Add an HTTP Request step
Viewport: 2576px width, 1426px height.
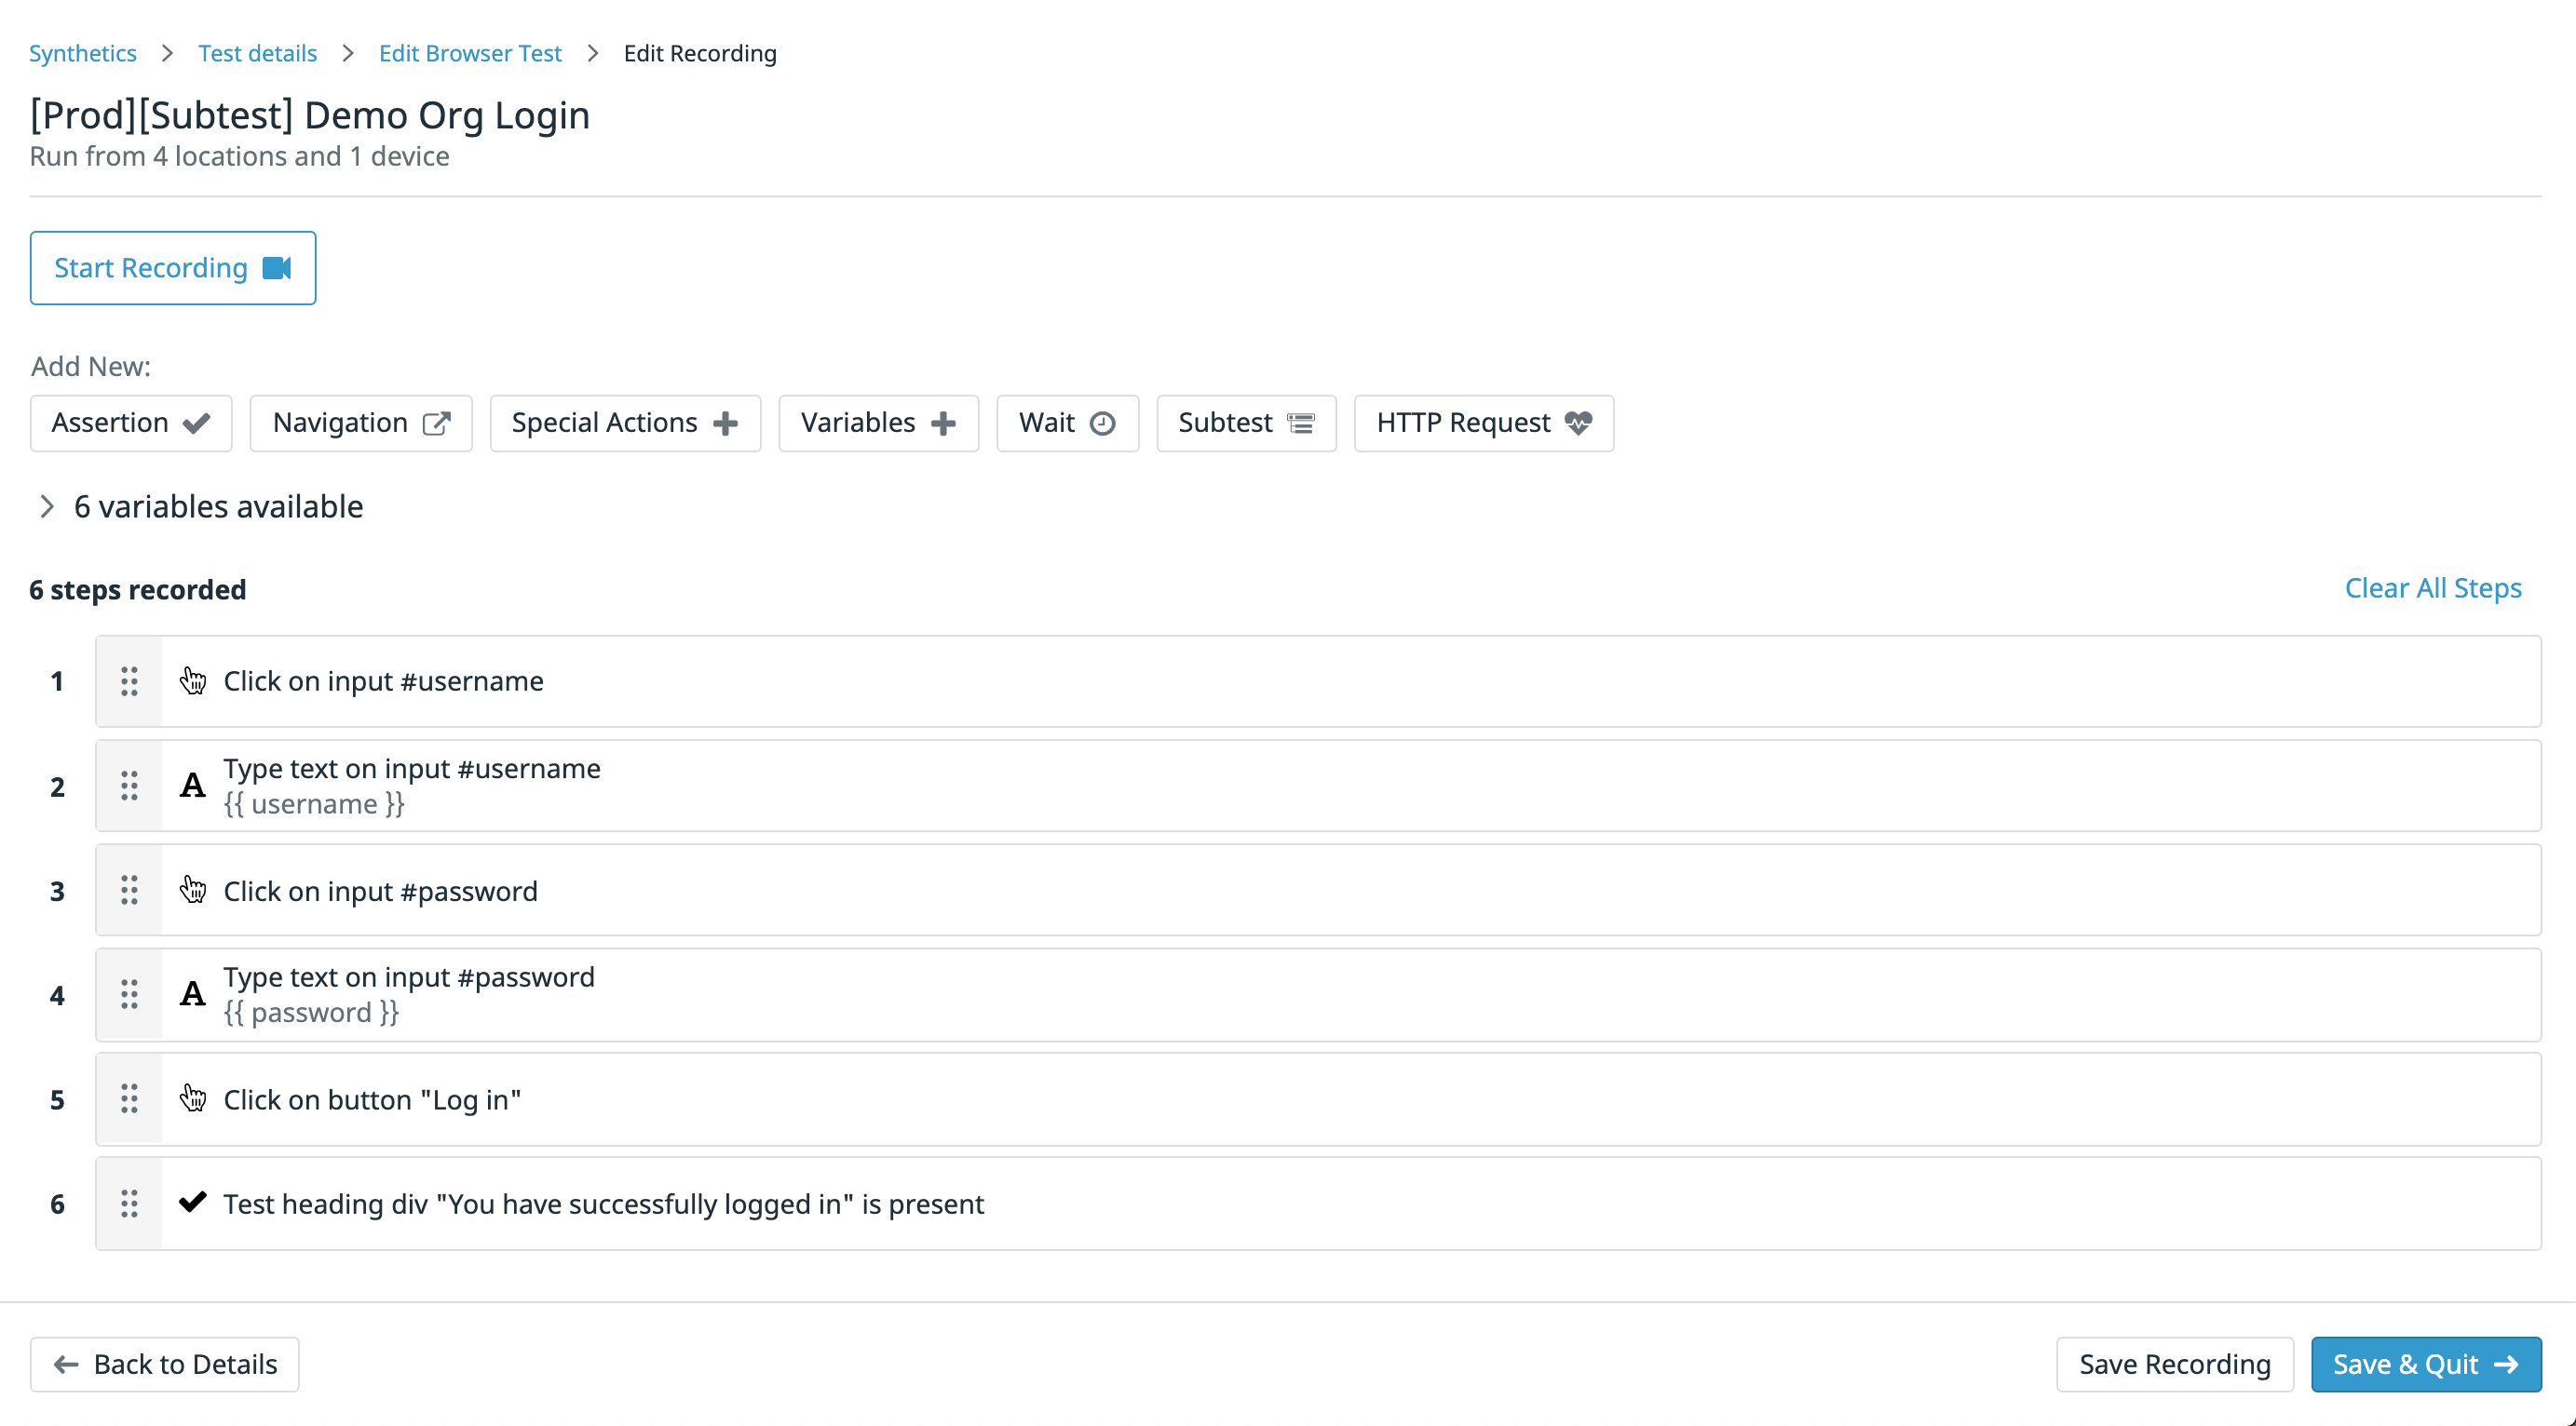1482,423
